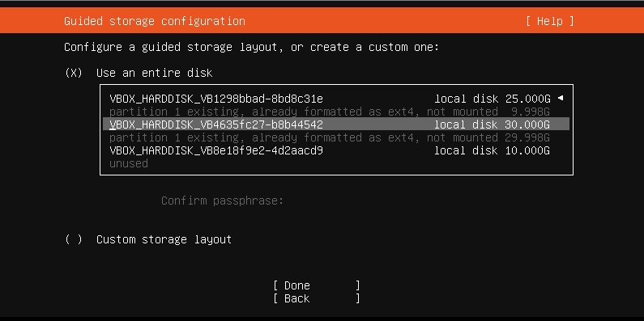644x321 pixels.
Task: Click the 29.998G ext4 partition line
Action: (x=330, y=137)
